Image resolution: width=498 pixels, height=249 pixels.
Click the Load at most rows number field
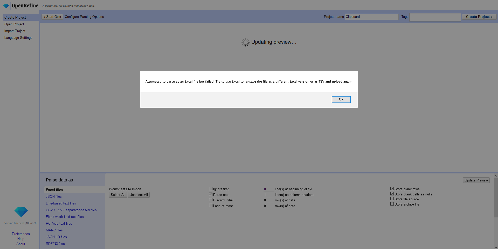268,206
